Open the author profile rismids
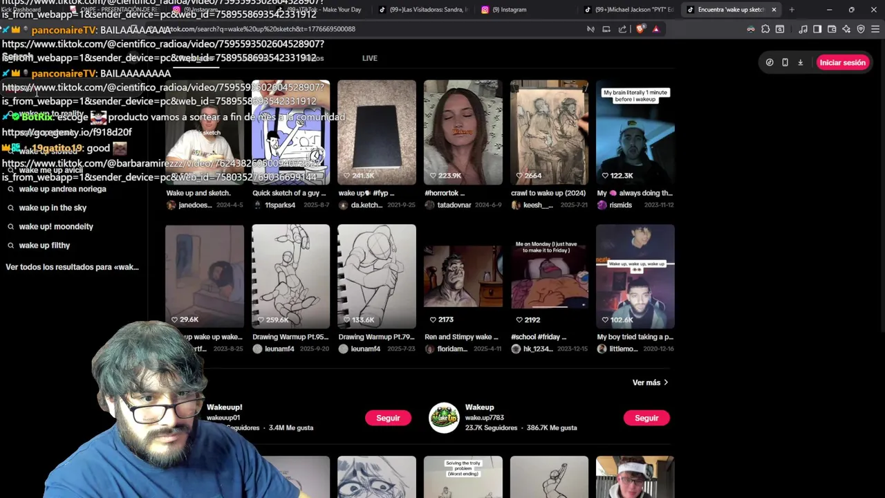Image resolution: width=885 pixels, height=498 pixels. pos(621,205)
